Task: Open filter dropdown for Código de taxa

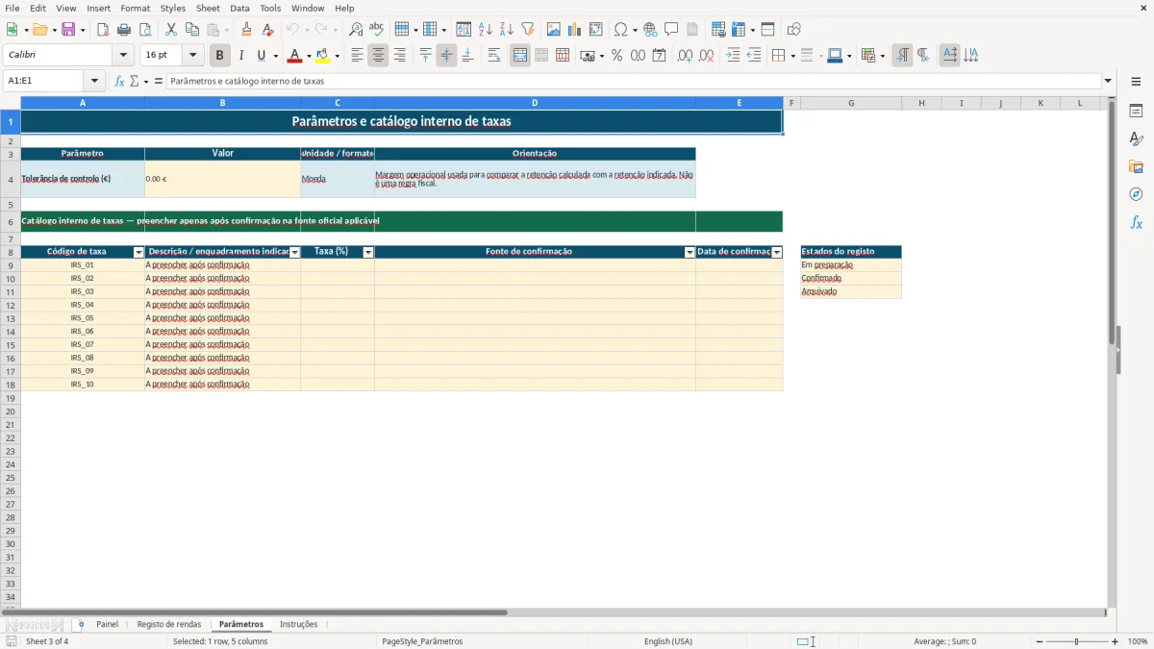Action: click(138, 252)
